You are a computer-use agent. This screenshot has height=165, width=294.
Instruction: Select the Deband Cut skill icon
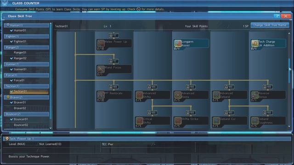pyautogui.click(x=216, y=121)
